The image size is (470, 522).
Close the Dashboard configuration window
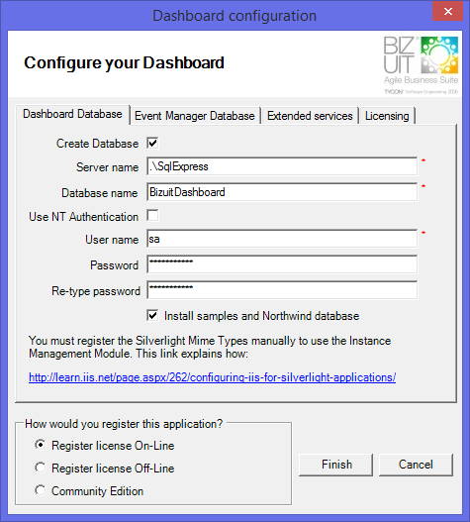pyautogui.click(x=447, y=11)
